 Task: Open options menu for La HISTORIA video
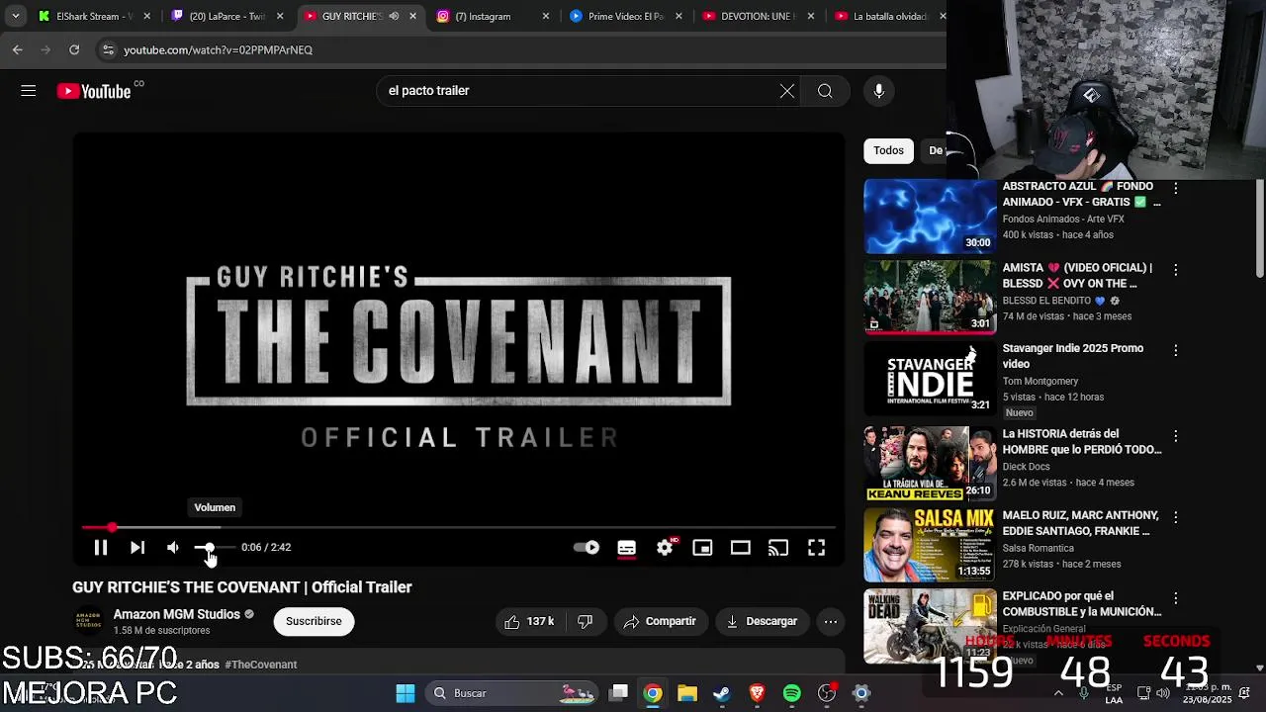1175,436
